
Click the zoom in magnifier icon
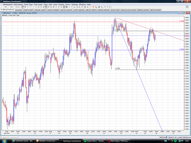click(105, 7)
